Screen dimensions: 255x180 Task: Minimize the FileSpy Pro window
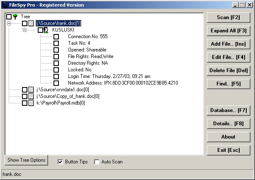pos(235,5)
